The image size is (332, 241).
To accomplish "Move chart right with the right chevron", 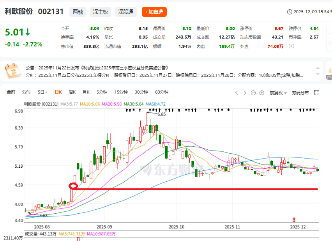I will 245,93.
